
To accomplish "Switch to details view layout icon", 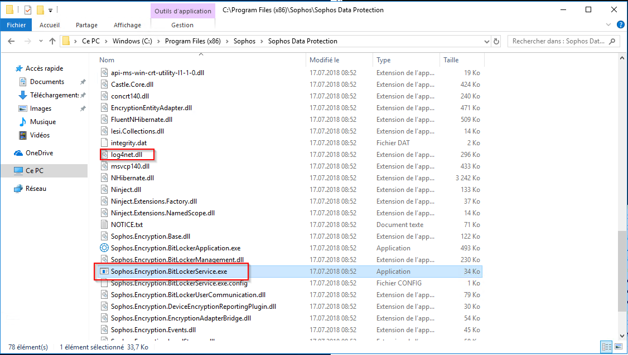I will [607, 347].
